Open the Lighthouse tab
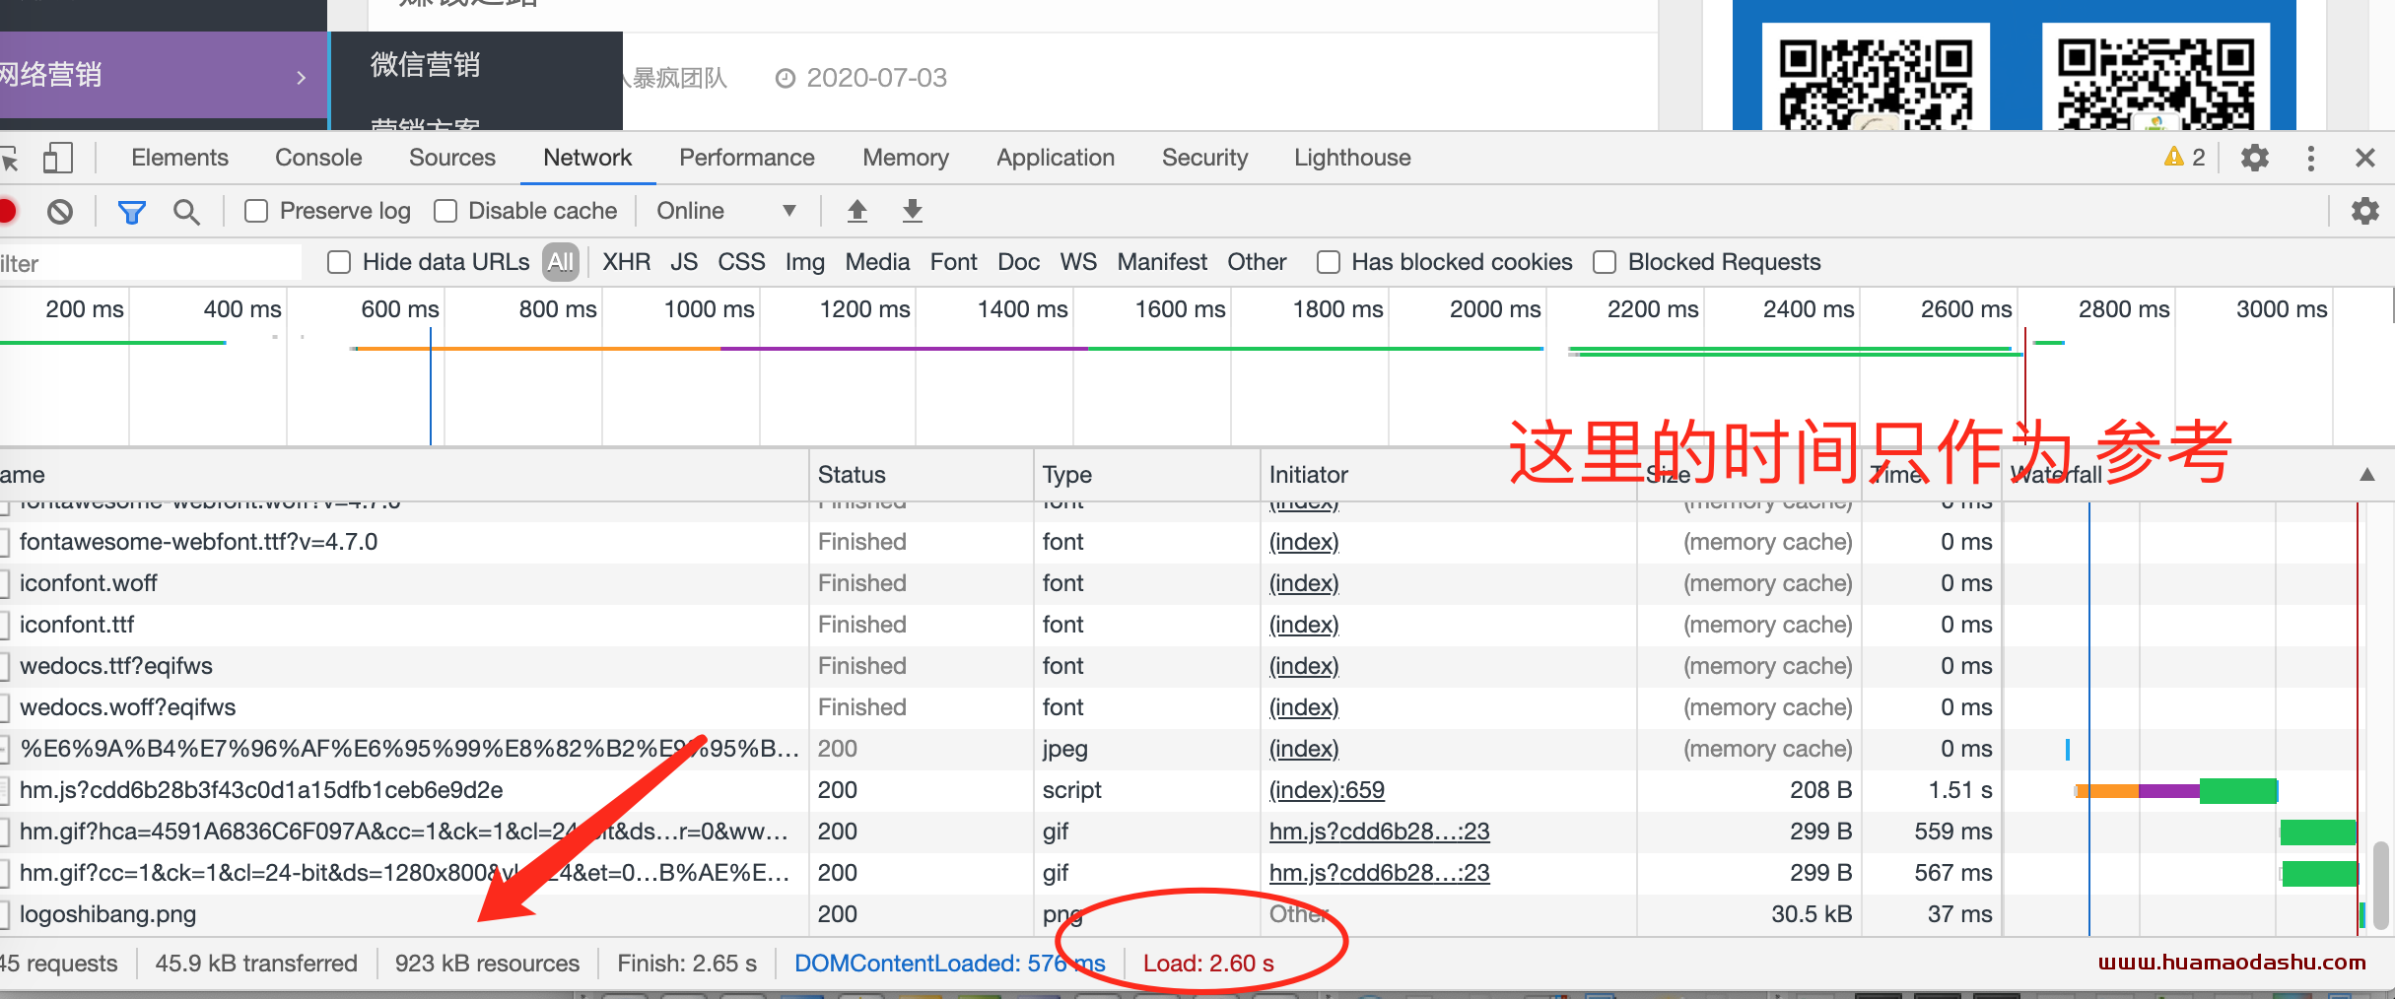This screenshot has height=999, width=2395. (1352, 158)
